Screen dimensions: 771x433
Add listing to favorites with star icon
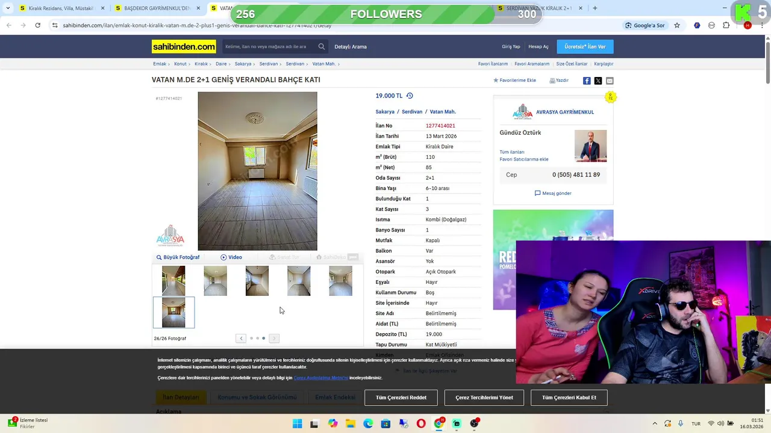[x=514, y=80]
